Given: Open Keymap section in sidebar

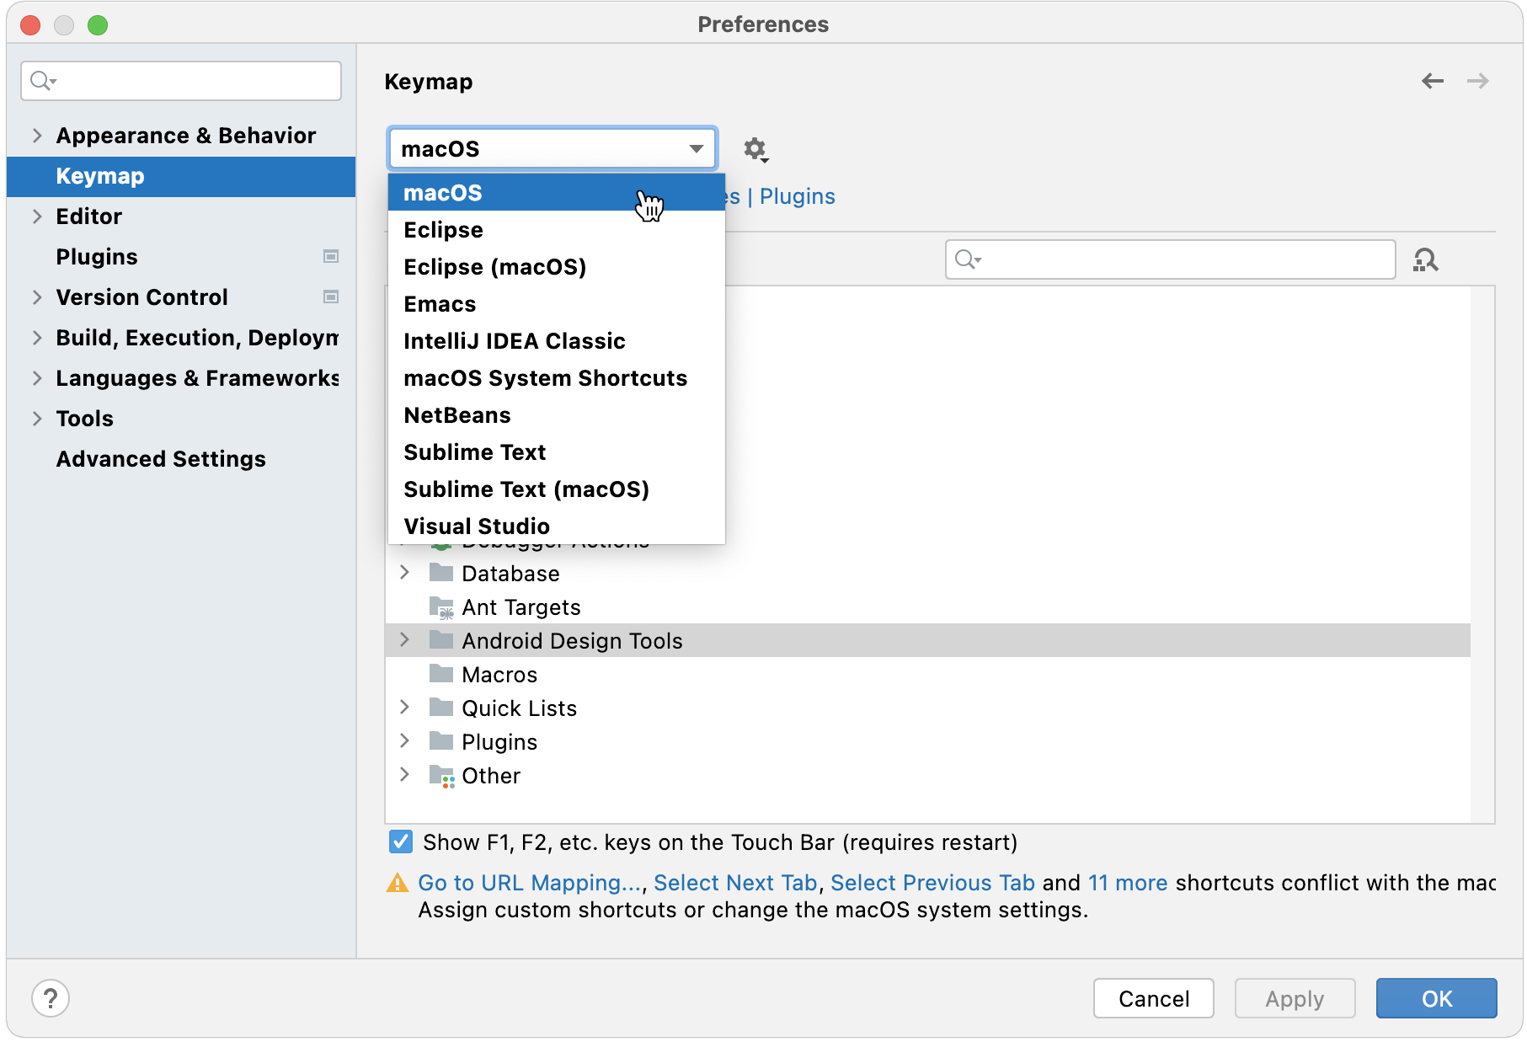Looking at the screenshot, I should [99, 176].
